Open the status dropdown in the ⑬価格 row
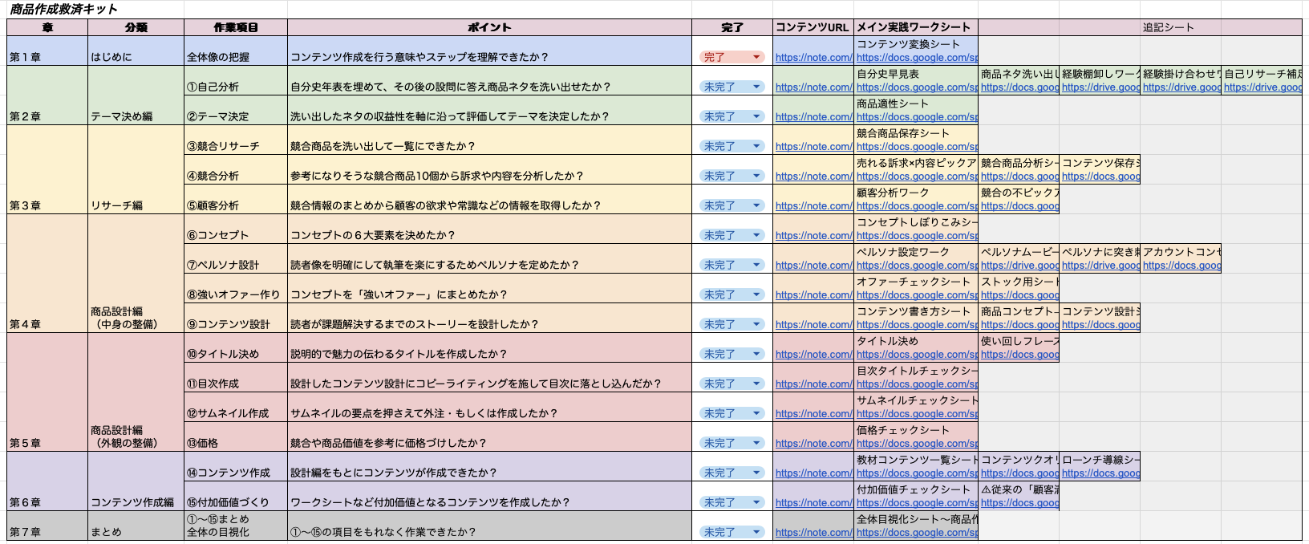The height and width of the screenshot is (544, 1309). tap(731, 443)
